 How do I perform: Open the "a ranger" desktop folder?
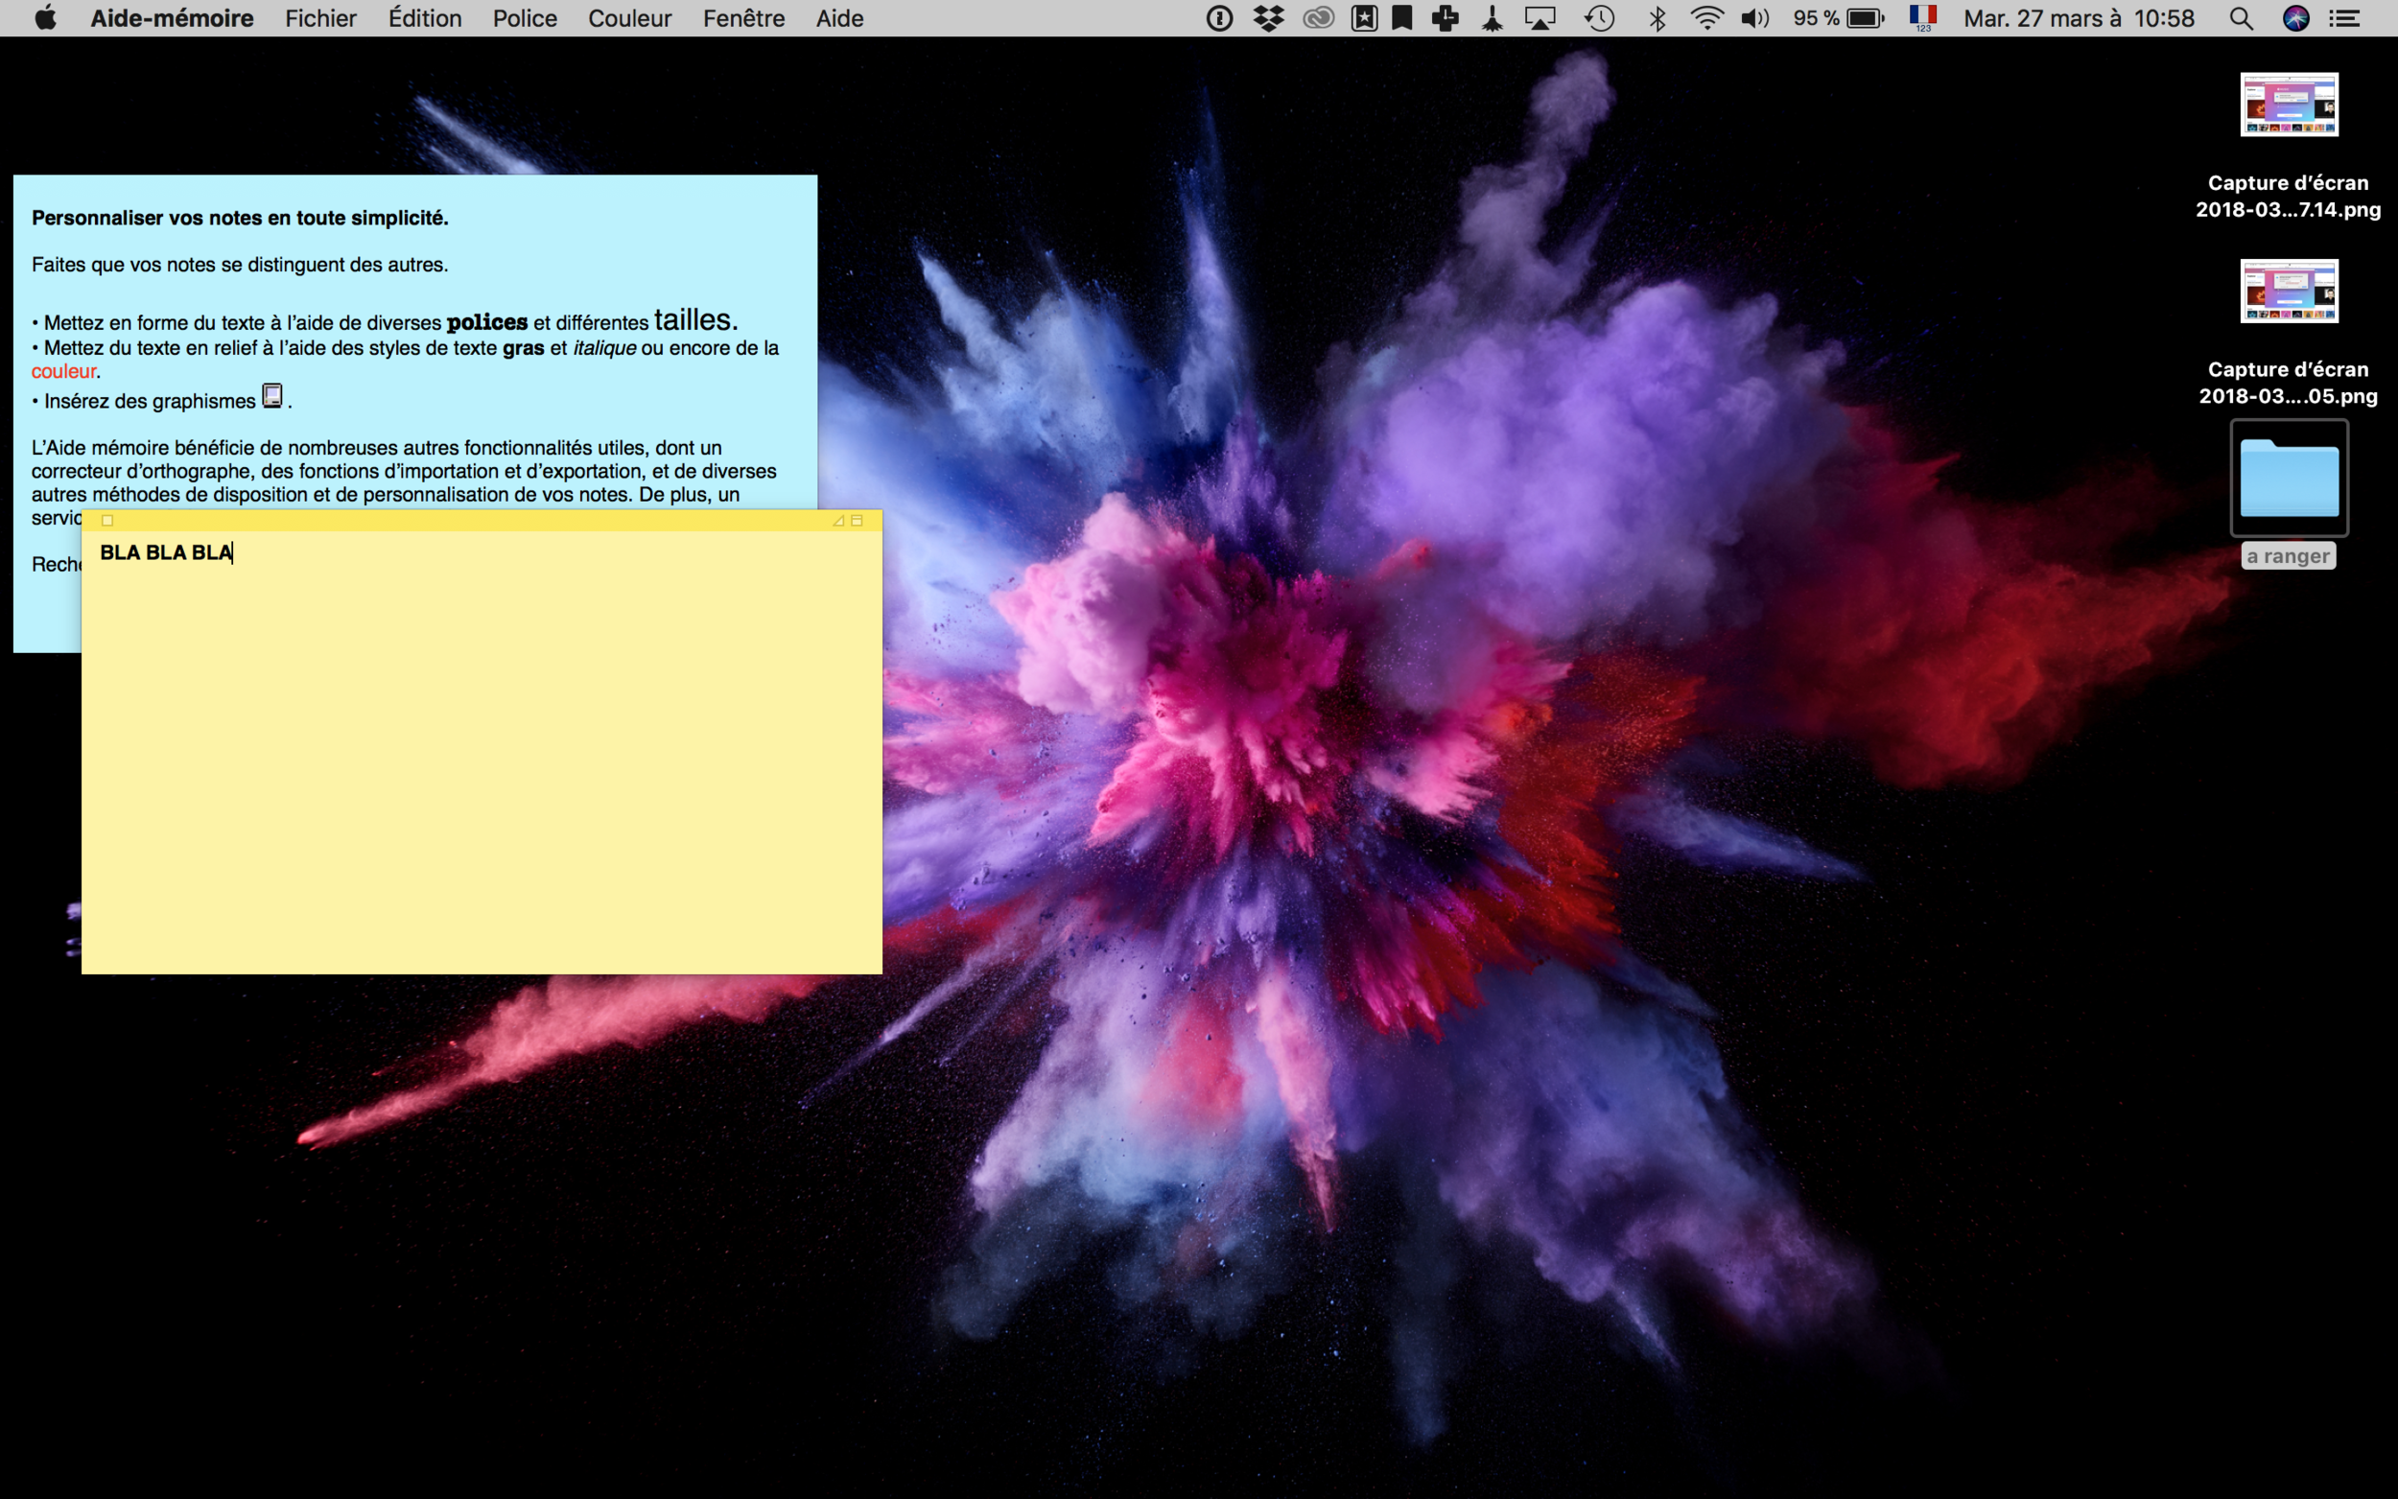click(x=2289, y=479)
